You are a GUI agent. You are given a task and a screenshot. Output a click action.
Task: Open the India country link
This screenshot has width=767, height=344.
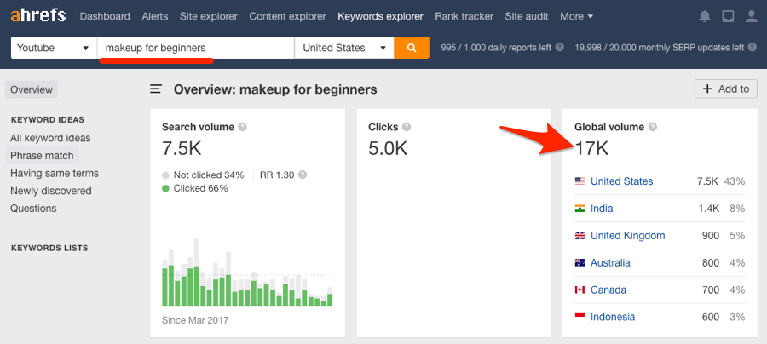click(x=602, y=209)
